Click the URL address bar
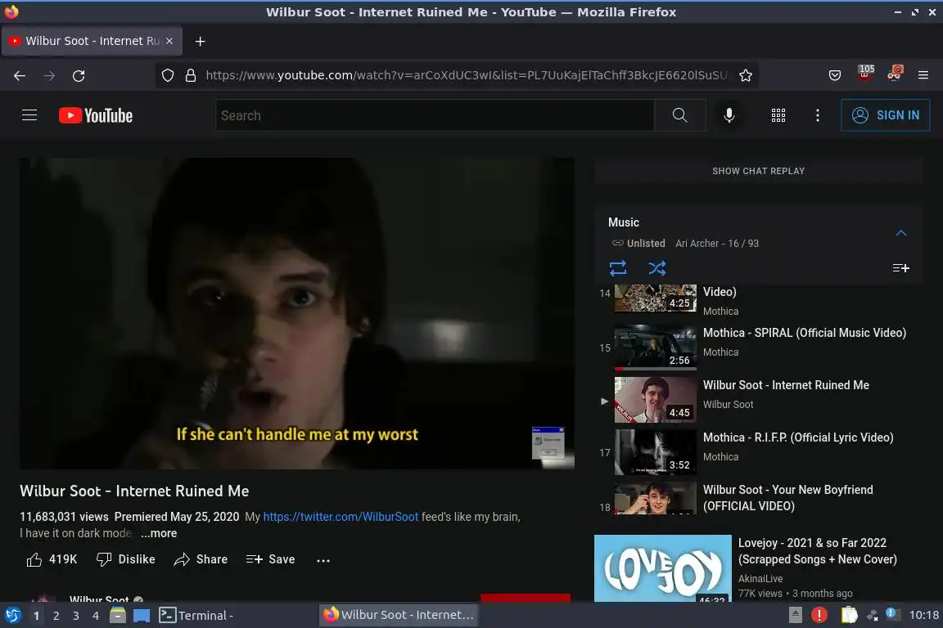Viewport: 943px width, 628px height. [466, 76]
